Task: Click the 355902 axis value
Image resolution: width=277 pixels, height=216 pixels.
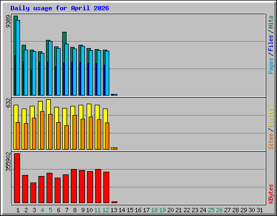Action: pos(8,162)
